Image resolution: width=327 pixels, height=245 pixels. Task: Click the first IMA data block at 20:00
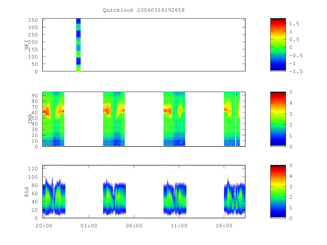(53, 119)
